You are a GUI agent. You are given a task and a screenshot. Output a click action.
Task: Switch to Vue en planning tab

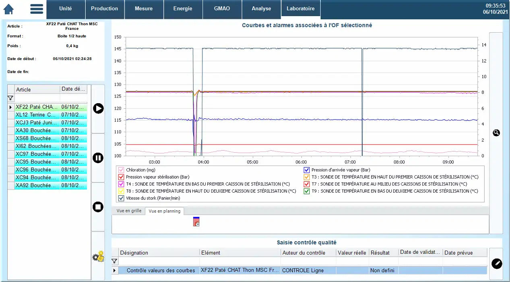[164, 211]
